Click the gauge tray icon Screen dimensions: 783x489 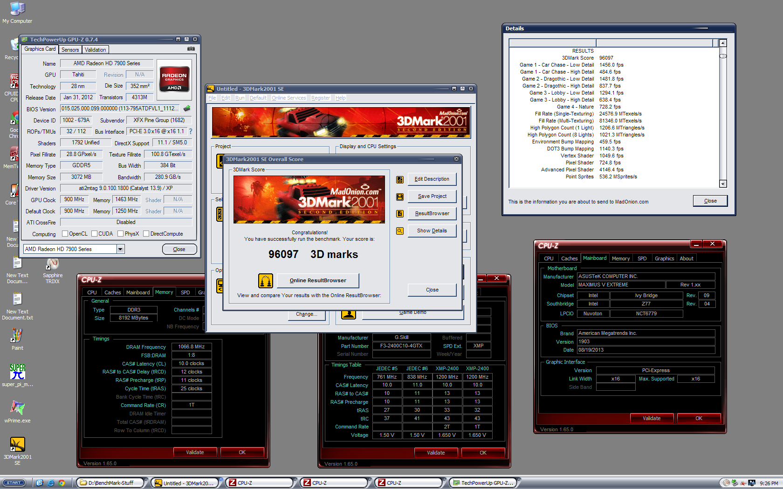click(726, 483)
